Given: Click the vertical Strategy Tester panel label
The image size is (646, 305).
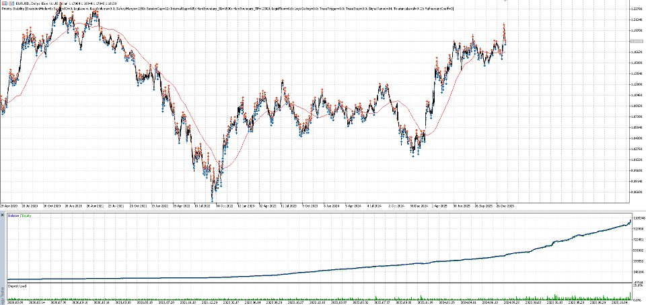Looking at the screenshot, I should 3,297.
